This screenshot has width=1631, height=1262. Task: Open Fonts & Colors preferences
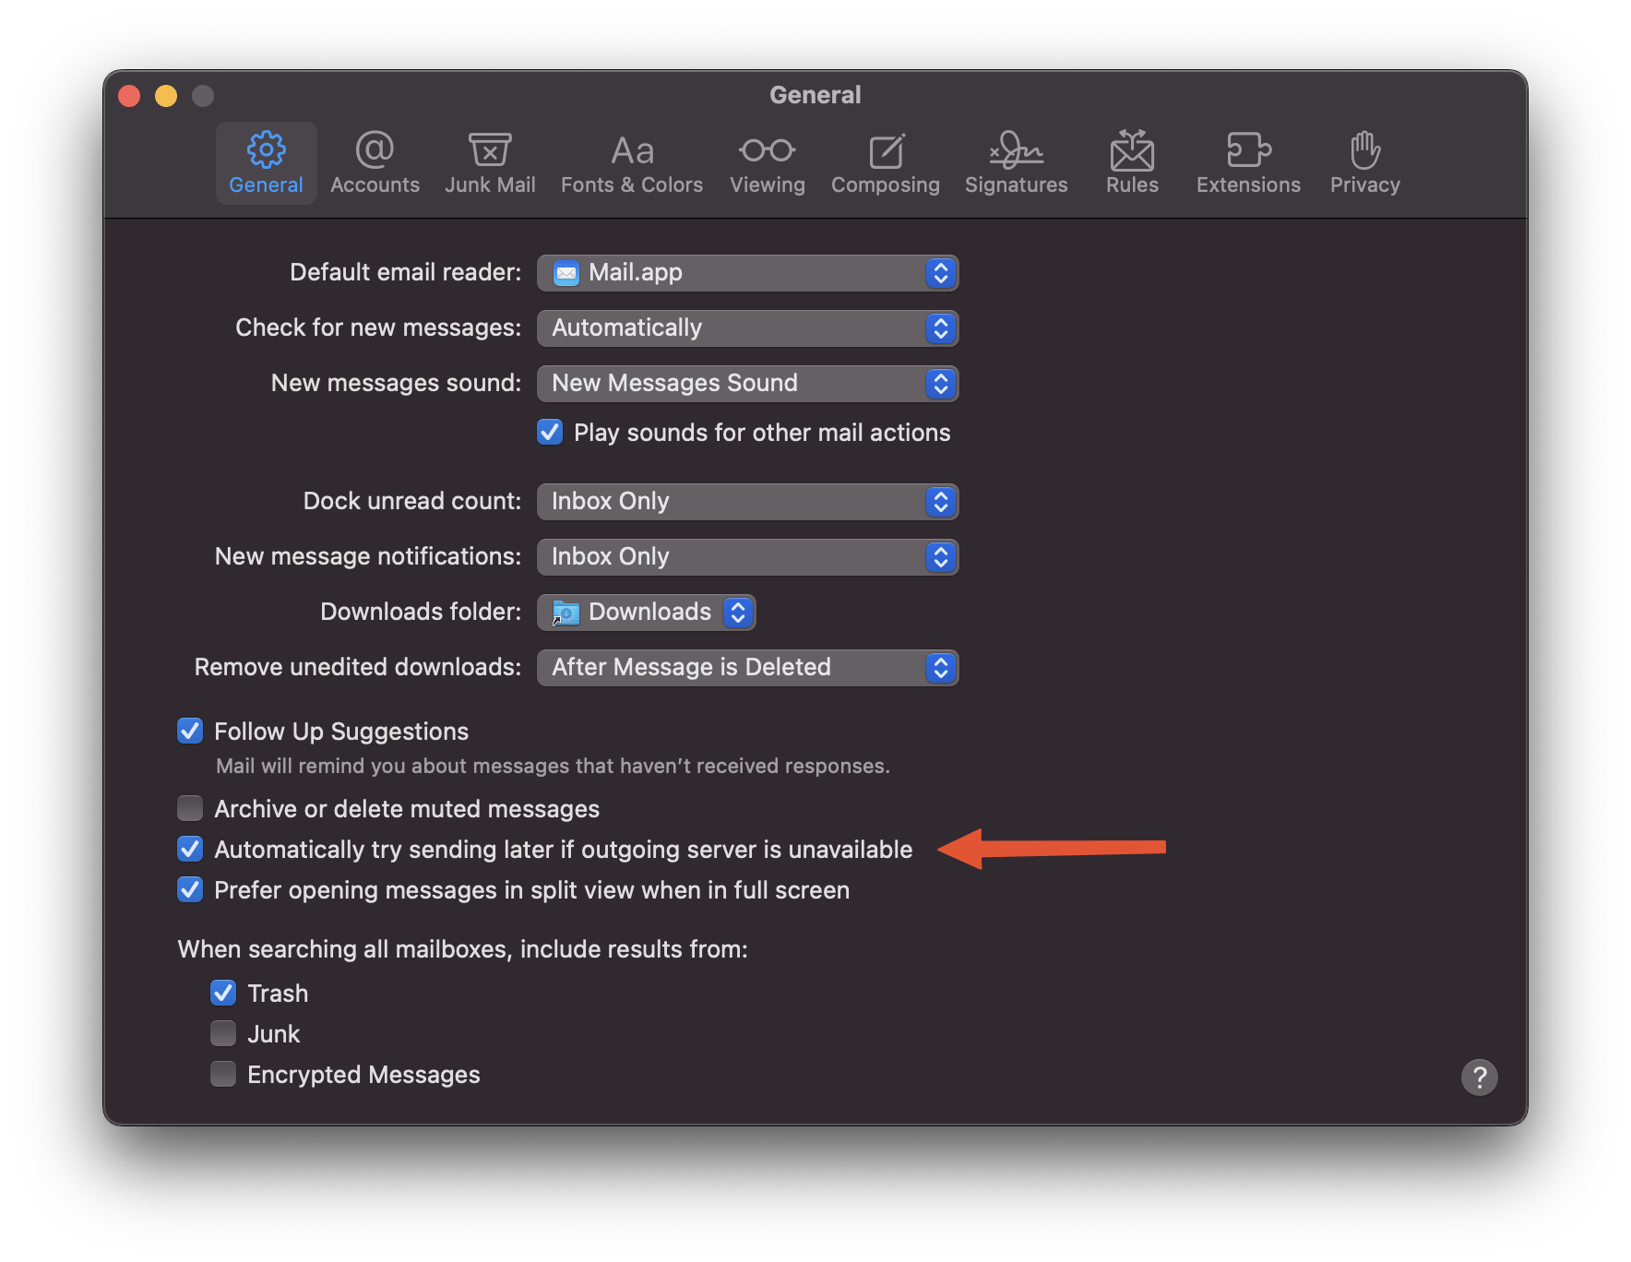point(632,163)
